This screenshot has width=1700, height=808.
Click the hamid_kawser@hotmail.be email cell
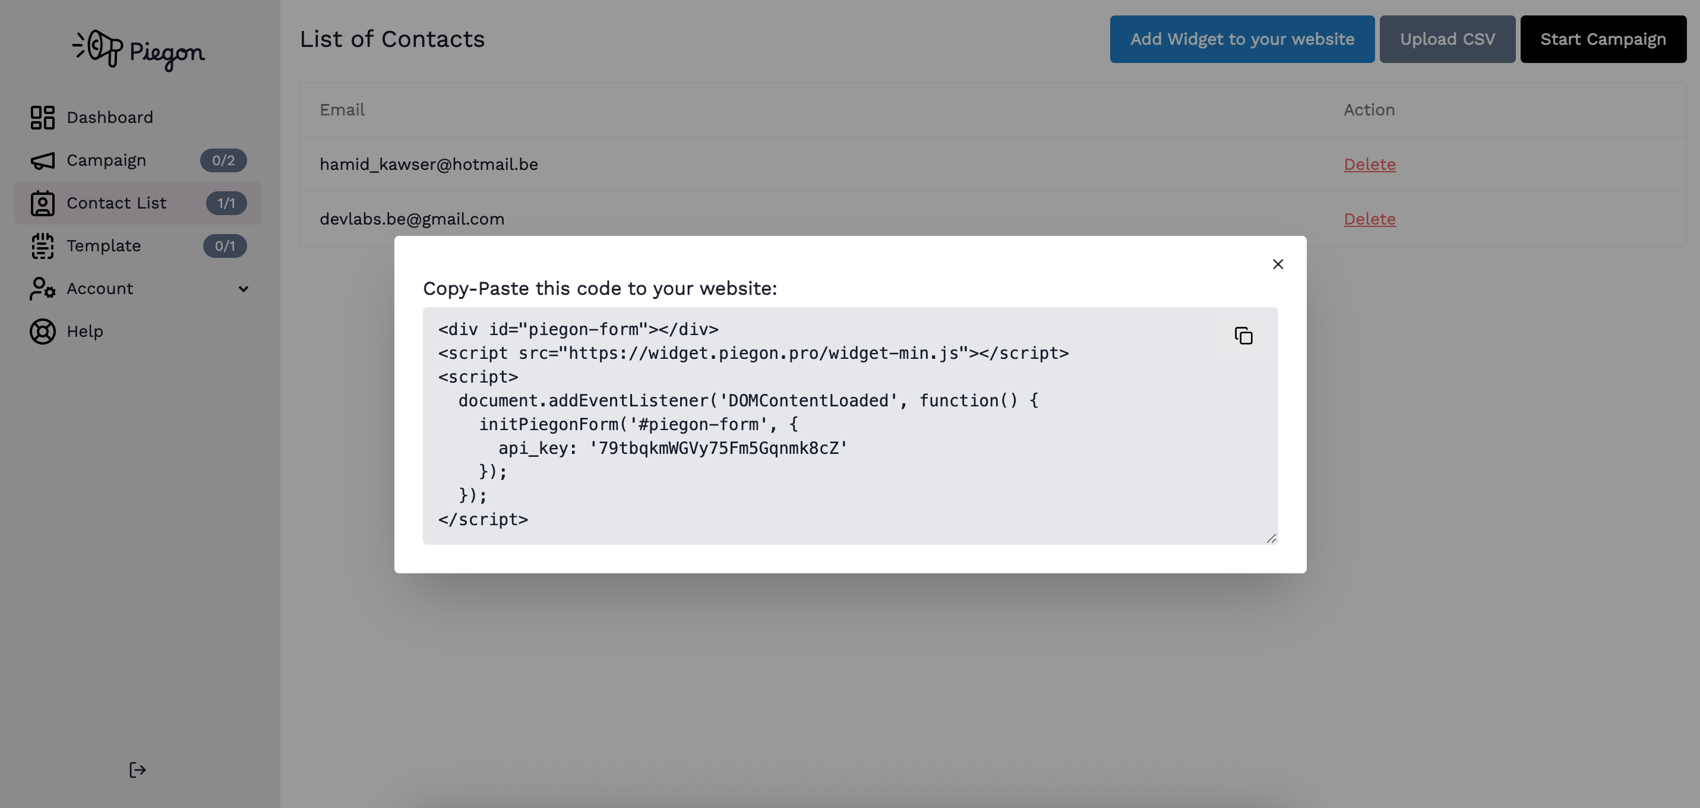tap(428, 165)
